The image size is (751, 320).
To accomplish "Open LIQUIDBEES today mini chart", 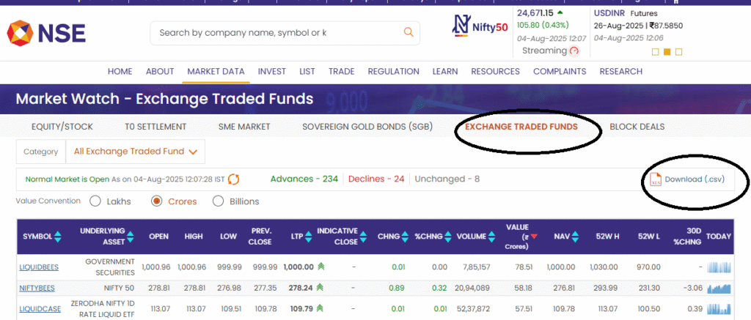I will [x=719, y=267].
